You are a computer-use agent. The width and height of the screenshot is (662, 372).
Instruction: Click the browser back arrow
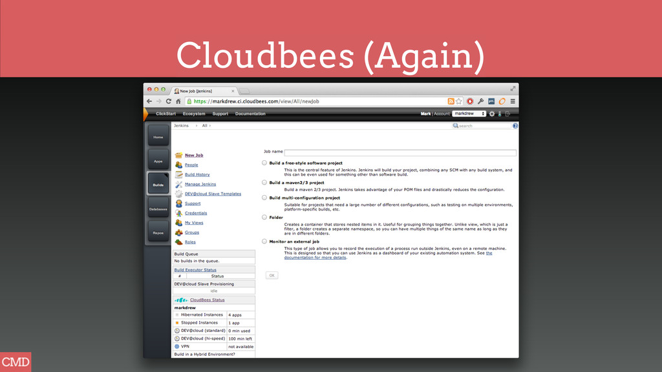click(149, 101)
